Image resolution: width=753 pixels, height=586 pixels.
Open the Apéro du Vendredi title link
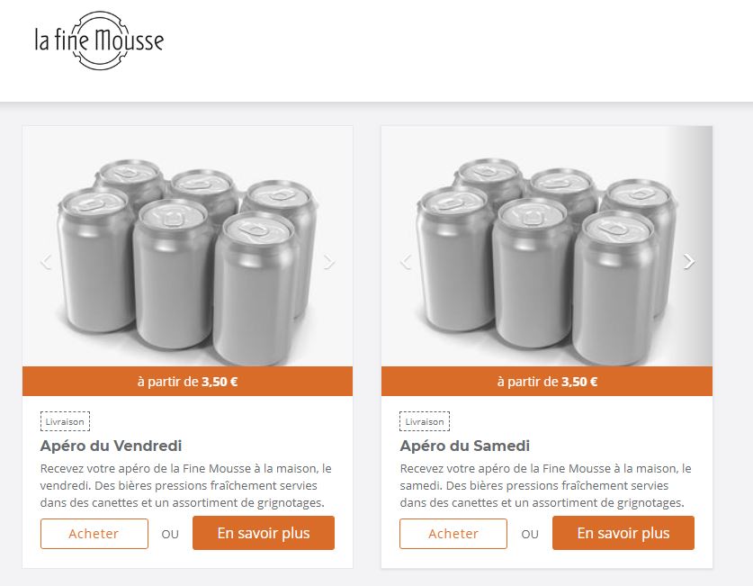coord(111,446)
